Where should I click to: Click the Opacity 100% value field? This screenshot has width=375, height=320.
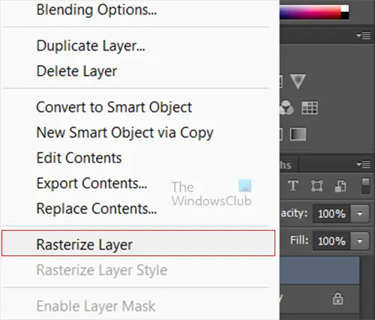(x=331, y=214)
